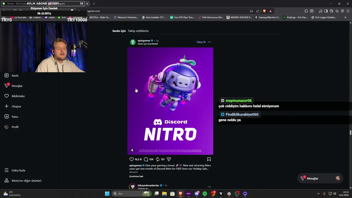The height and width of the screenshot is (198, 352).
Task: Click the Brave Shields lion icon
Action: [x=264, y=11]
